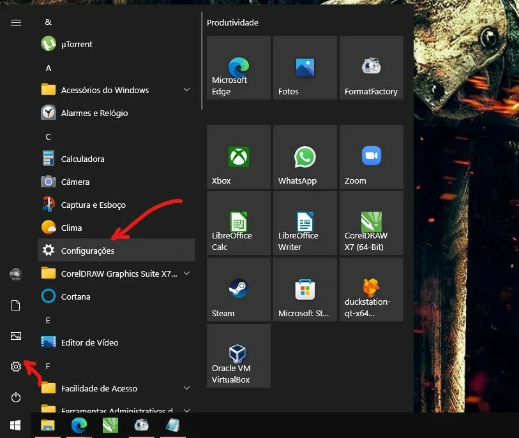This screenshot has width=519, height=438.
Task: Launch the WhatsApp tile
Action: point(305,157)
